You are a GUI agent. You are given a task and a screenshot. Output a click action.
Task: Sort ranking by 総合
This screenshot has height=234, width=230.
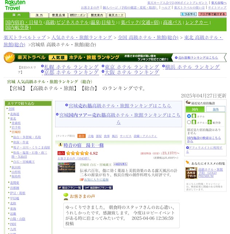click(x=81, y=136)
